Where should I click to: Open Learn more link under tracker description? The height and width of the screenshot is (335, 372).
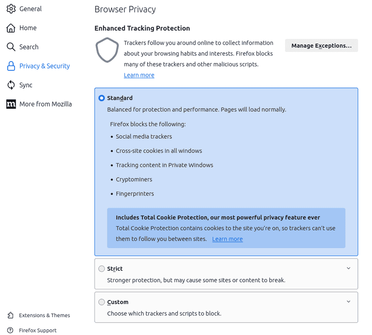click(139, 75)
